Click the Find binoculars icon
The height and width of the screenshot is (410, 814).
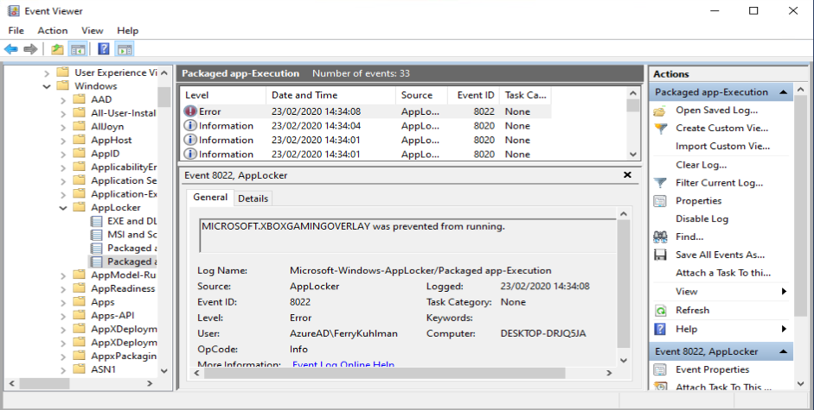(660, 237)
